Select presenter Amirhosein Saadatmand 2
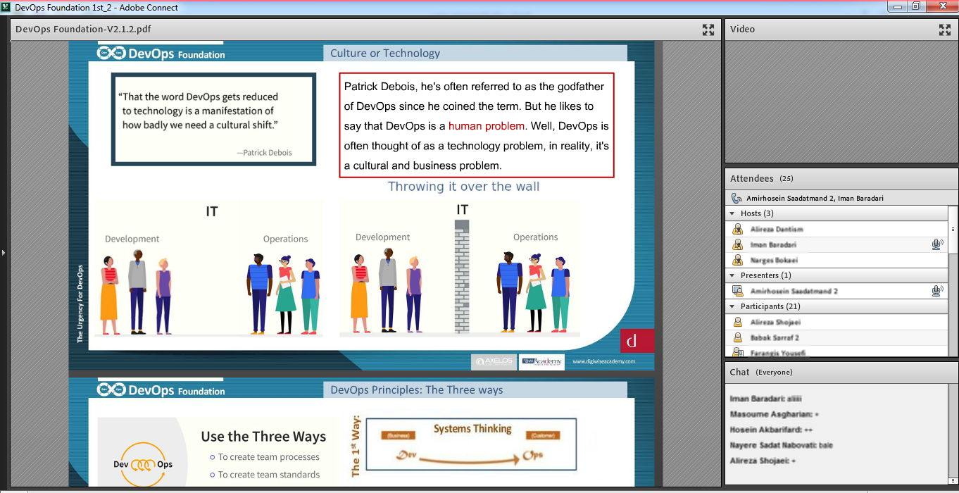Viewport: 959px width, 493px height. tap(837, 291)
